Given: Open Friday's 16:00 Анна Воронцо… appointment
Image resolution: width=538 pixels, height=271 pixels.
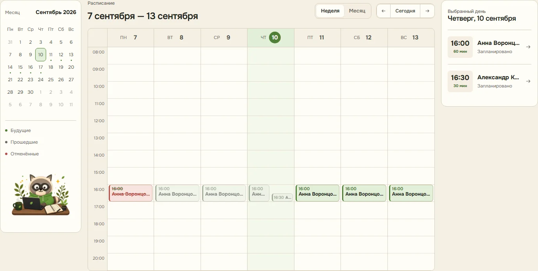Looking at the screenshot, I should [317, 193].
